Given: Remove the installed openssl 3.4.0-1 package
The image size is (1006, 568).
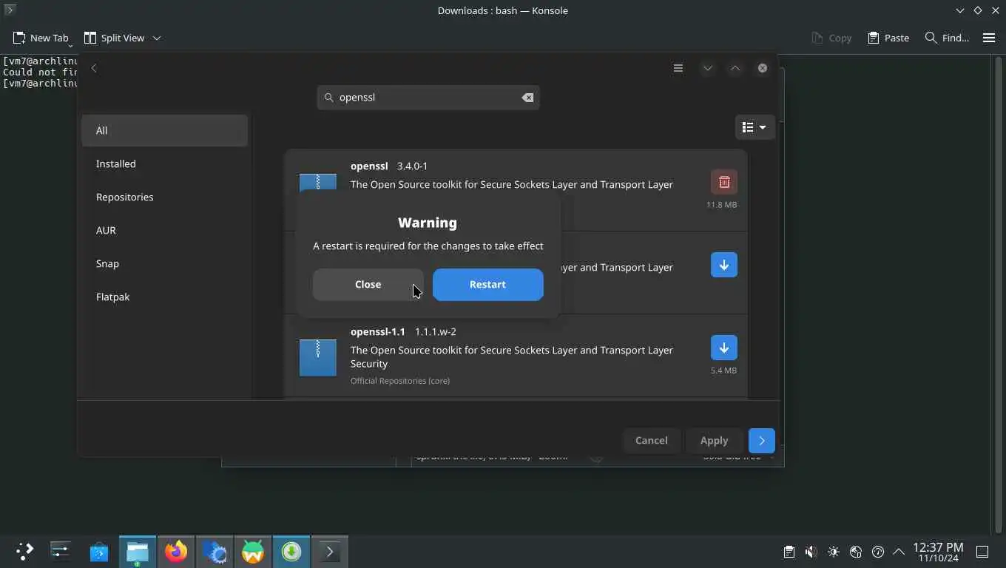Looking at the screenshot, I should pyautogui.click(x=724, y=182).
